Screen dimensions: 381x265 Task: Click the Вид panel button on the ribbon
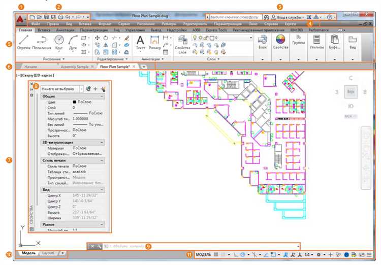pos(353,42)
